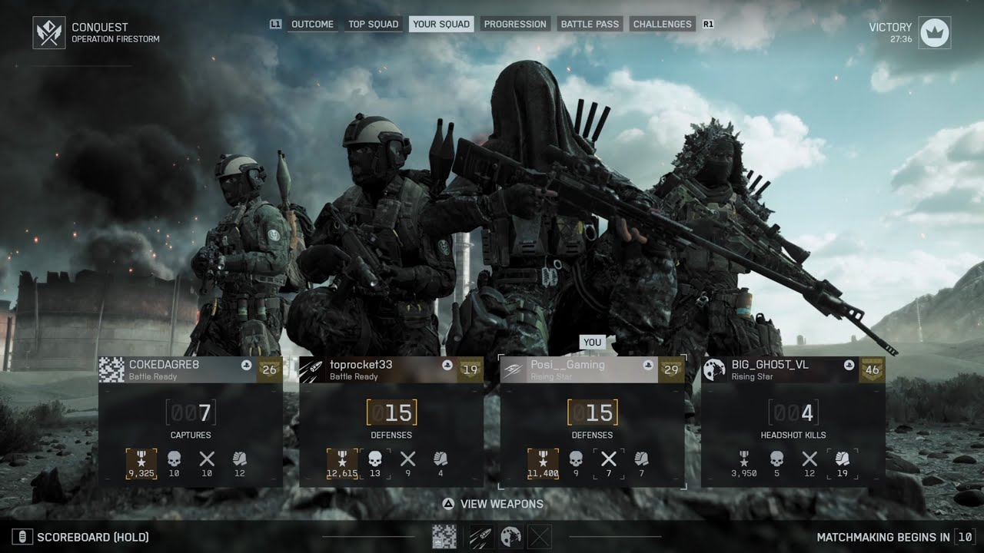
Task: Click the R1 bumper indicator
Action: [x=708, y=24]
